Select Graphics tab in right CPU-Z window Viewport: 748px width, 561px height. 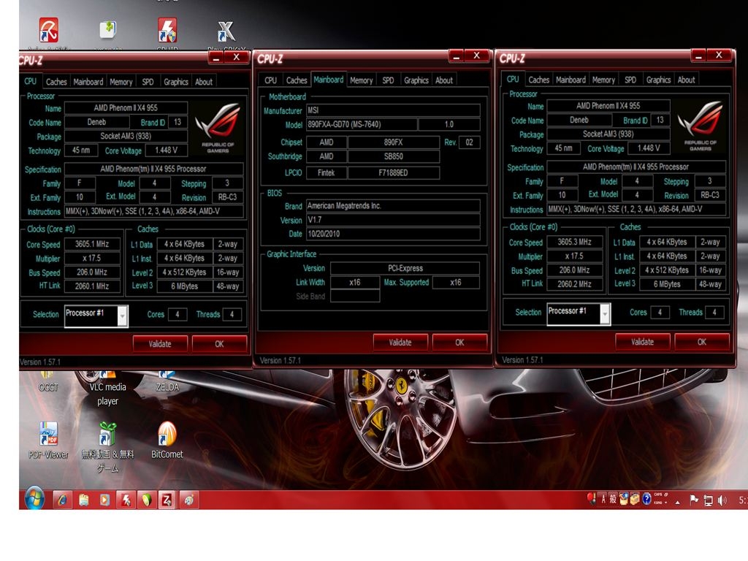[658, 80]
